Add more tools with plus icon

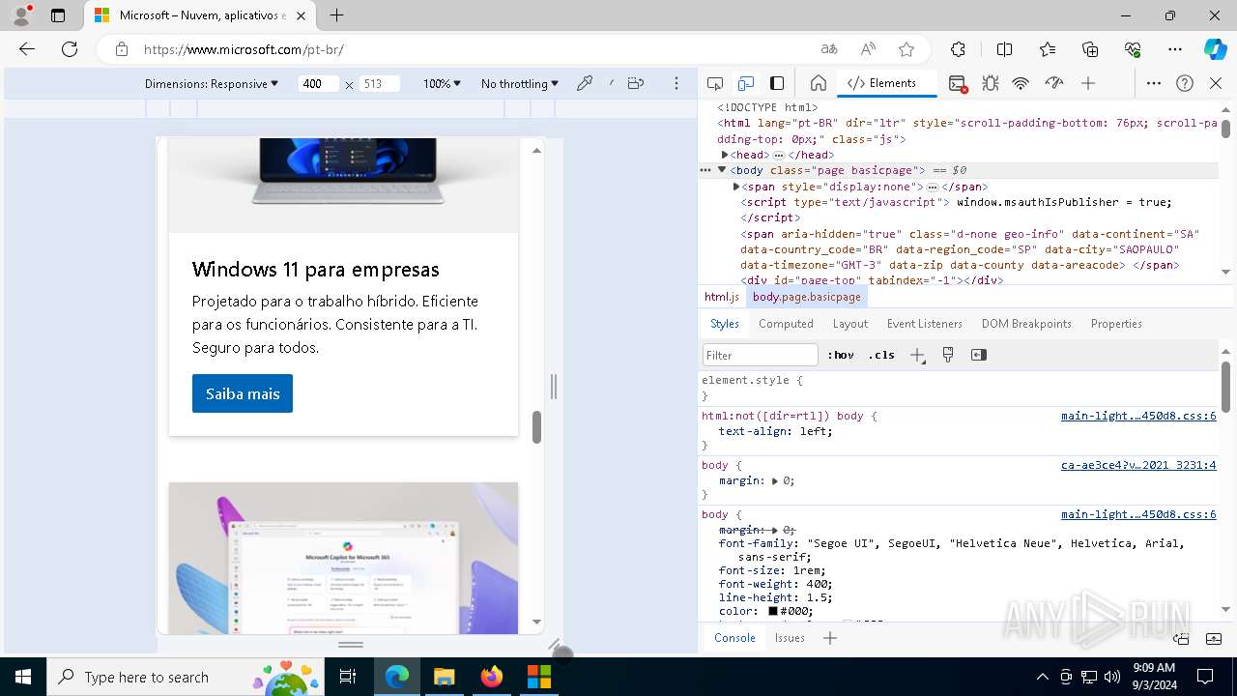click(x=1088, y=83)
